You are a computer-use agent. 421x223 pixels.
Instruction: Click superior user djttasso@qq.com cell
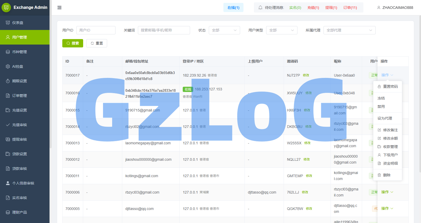click(x=262, y=192)
